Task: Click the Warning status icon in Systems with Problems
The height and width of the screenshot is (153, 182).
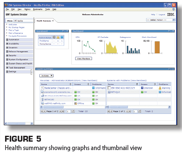Action: [160, 88]
